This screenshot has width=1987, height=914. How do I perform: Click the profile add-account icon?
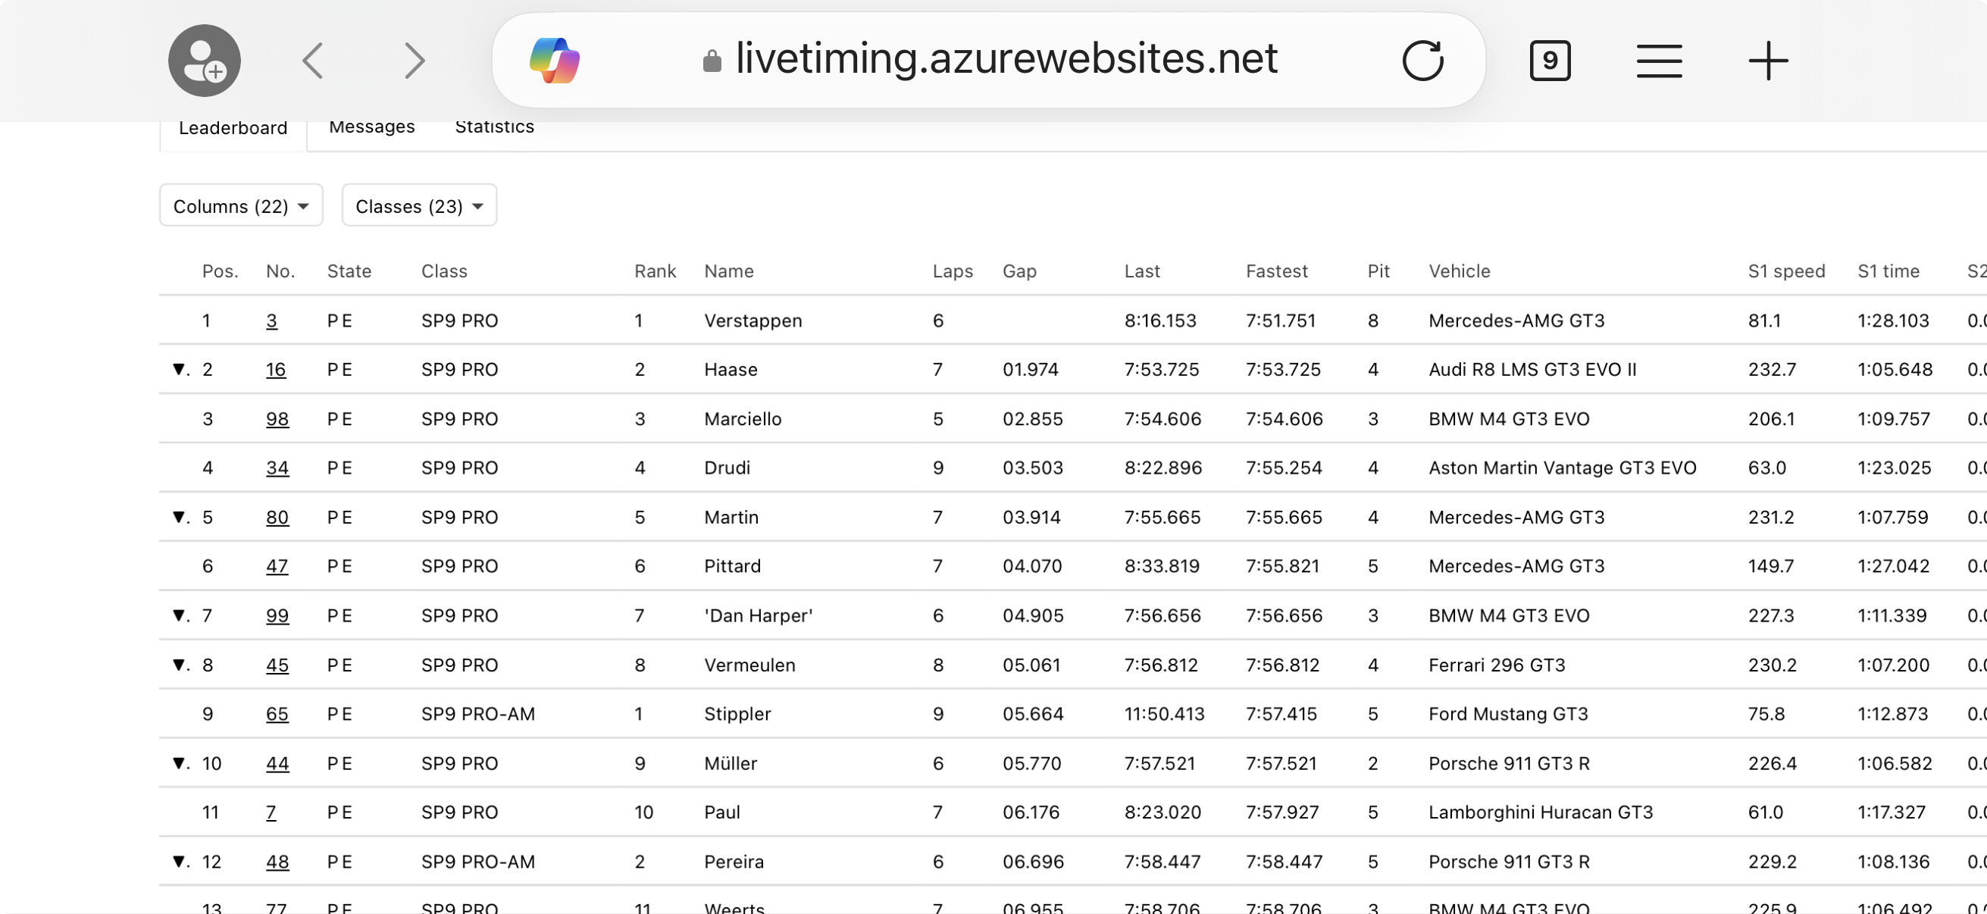(x=205, y=60)
